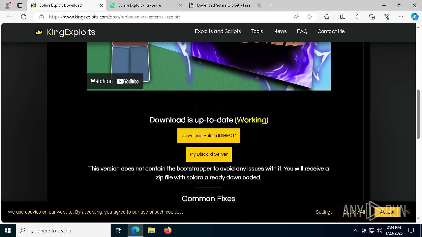This screenshot has height=237, width=422.
Task: Click the taskbar clock and date
Action: [394, 230]
